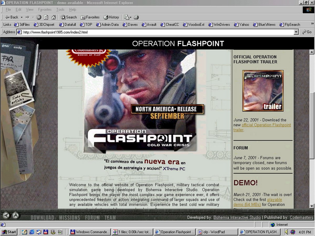Open the 3dFiles link bar shortcut
Image resolution: width=315 pixels, height=236 pixels.
click(22, 25)
